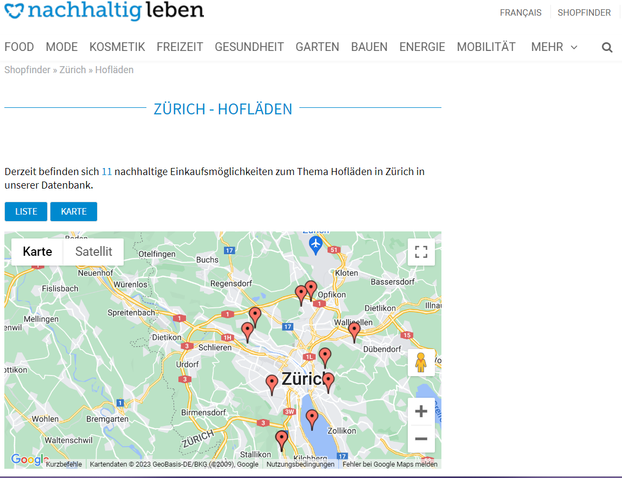Click the magnifier search icon in header
The image size is (622, 478).
607,47
